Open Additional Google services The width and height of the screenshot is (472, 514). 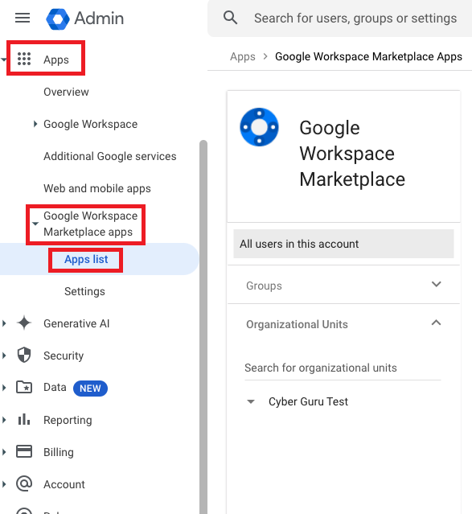coord(110,156)
